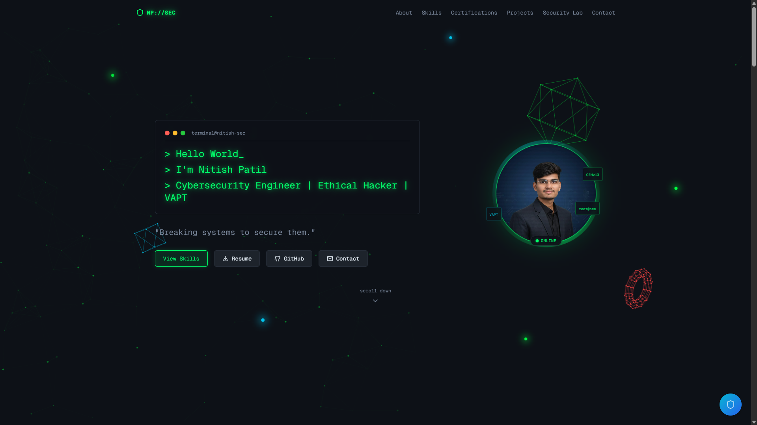Click the green terminal window dot

click(x=183, y=133)
